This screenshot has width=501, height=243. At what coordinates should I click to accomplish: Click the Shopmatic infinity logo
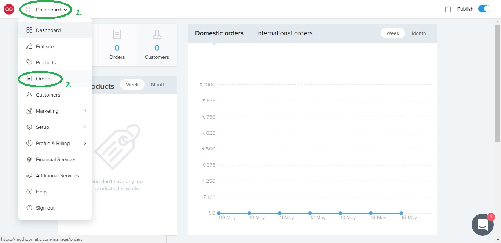[x=9, y=10]
